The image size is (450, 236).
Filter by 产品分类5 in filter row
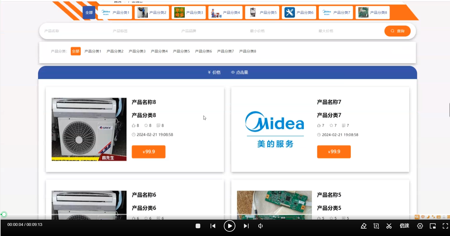[x=181, y=51]
